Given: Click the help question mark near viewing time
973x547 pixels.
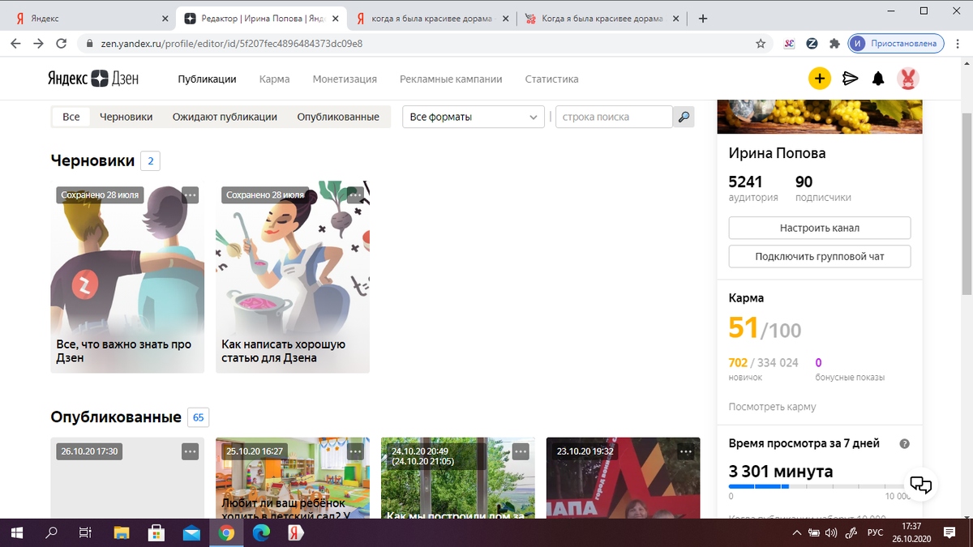Looking at the screenshot, I should [905, 444].
